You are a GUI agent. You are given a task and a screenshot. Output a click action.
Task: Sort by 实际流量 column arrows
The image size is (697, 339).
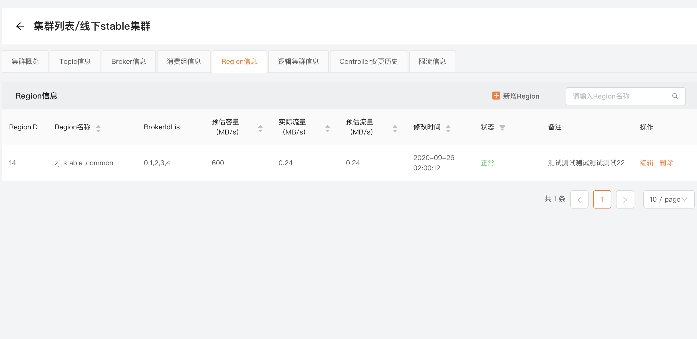(x=327, y=128)
